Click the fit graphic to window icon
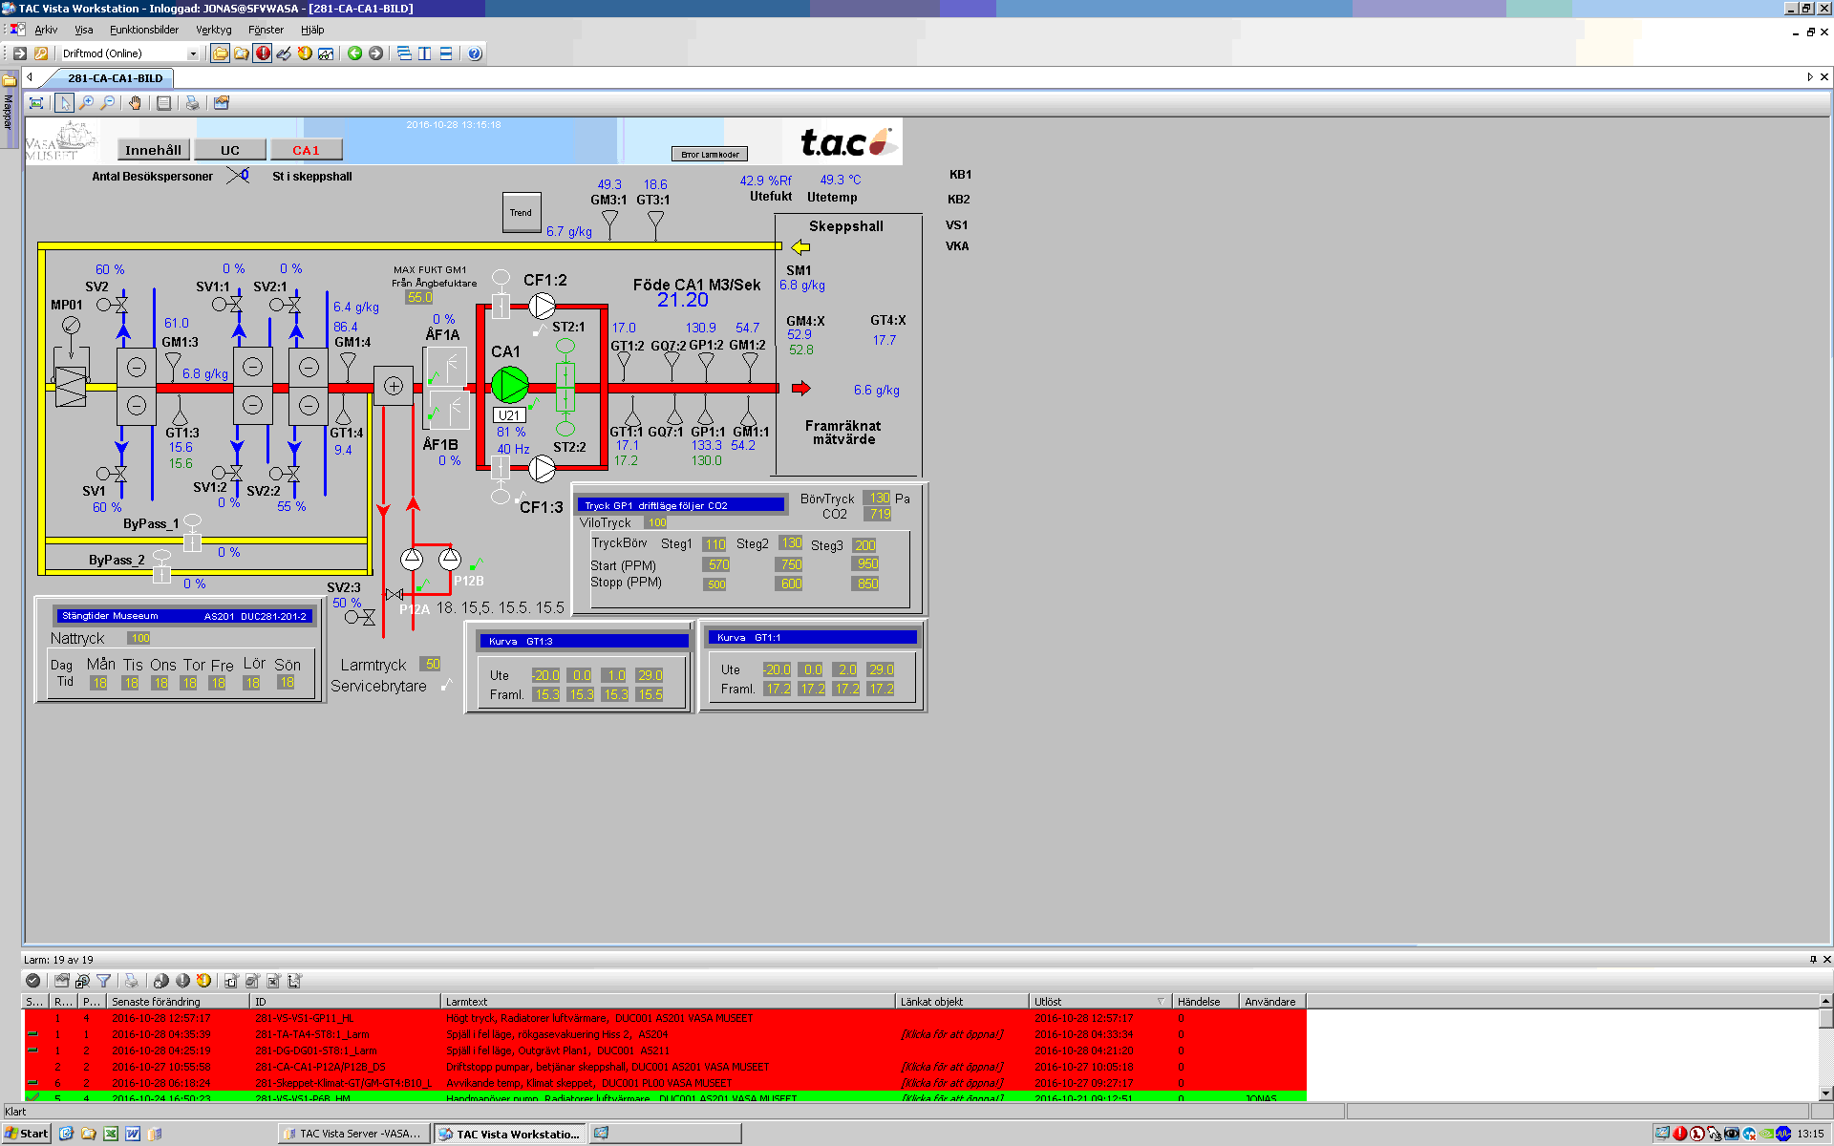Image resolution: width=1834 pixels, height=1146 pixels. point(36,103)
